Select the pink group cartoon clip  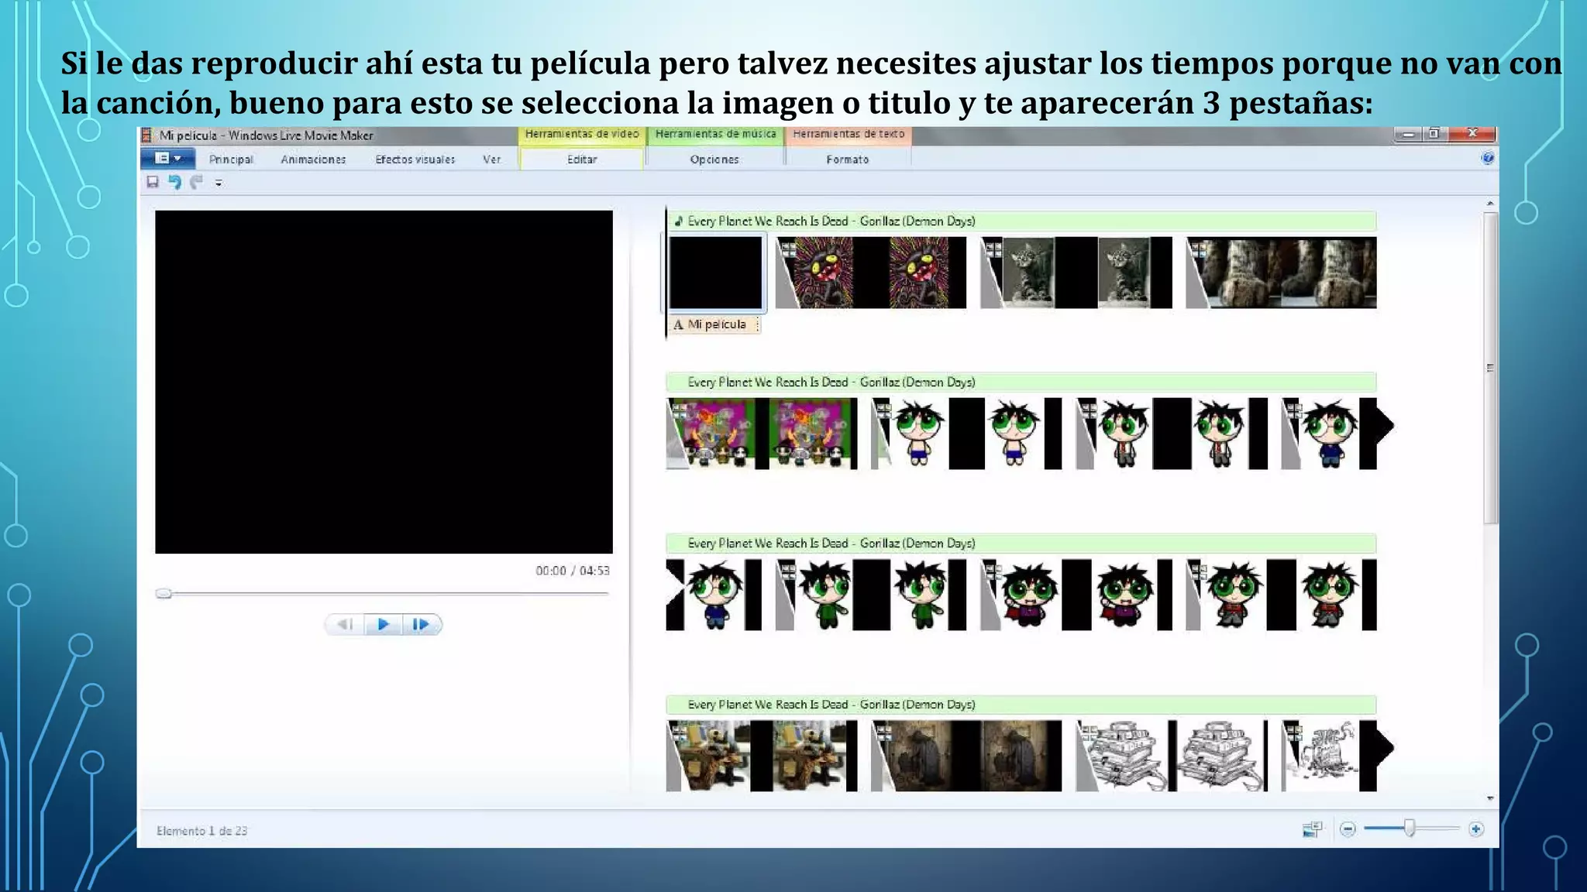762,434
